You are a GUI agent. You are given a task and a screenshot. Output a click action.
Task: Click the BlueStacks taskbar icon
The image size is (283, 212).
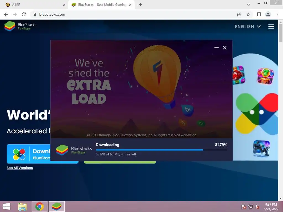tap(57, 206)
